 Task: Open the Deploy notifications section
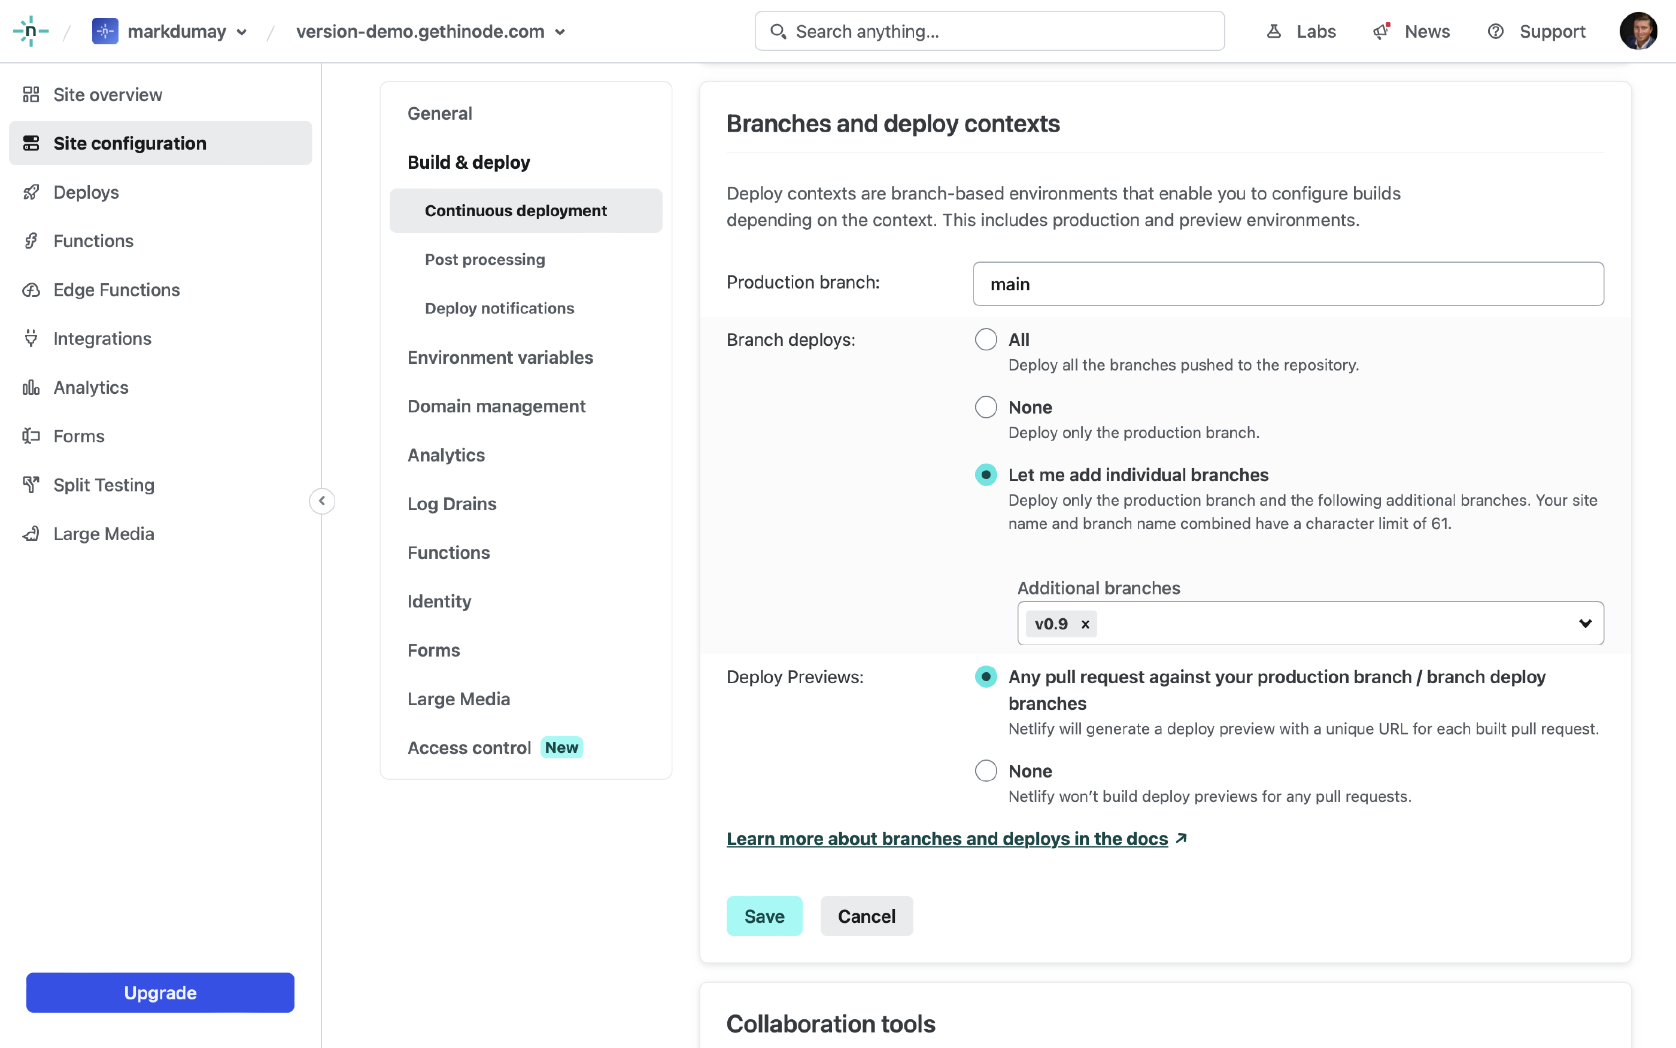tap(499, 308)
